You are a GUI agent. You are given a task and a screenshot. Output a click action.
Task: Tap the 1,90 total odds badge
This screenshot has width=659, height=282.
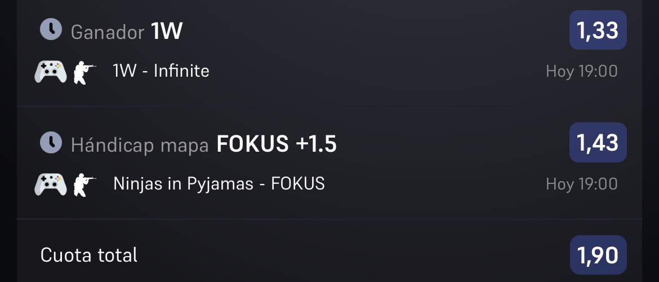[598, 255]
